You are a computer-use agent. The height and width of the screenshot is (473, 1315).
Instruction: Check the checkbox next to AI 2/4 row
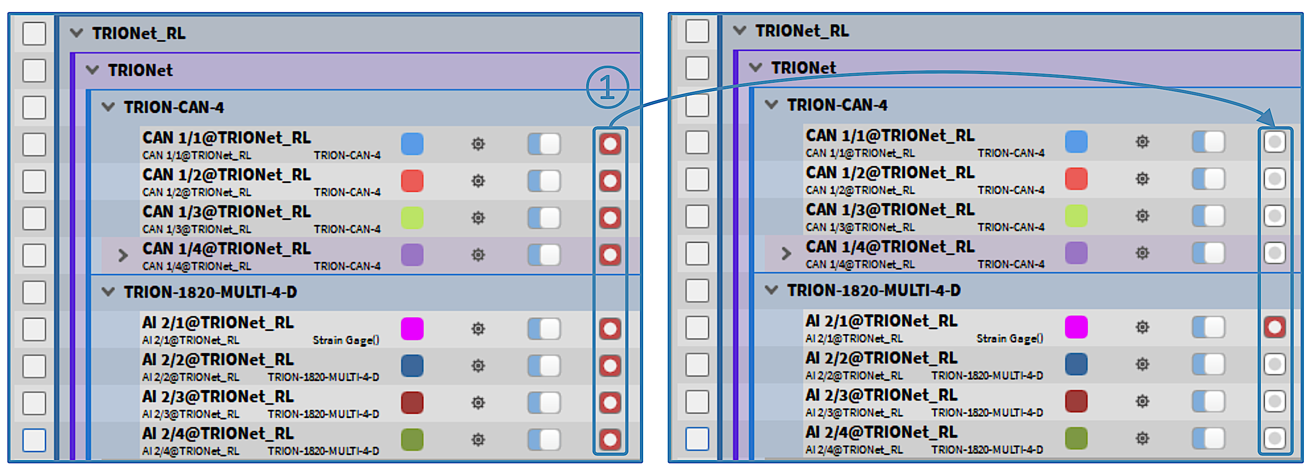coord(34,439)
